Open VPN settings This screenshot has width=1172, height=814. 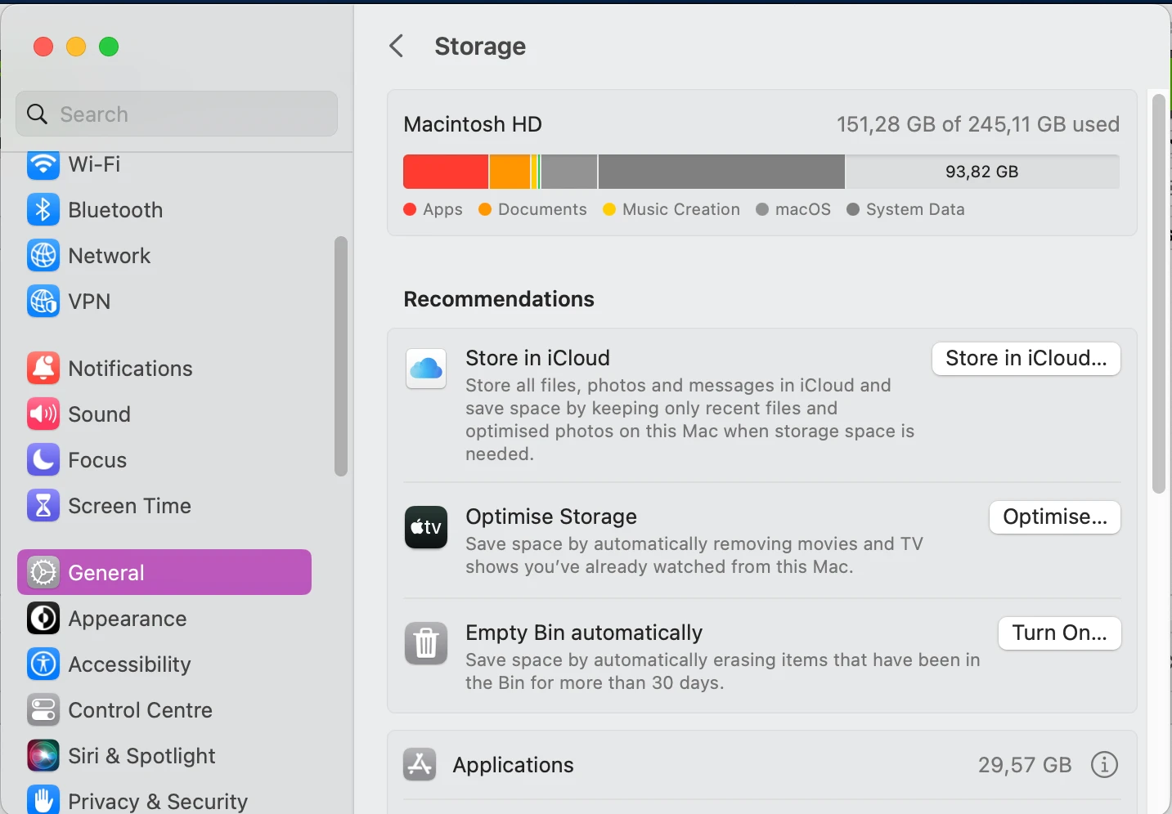click(89, 301)
